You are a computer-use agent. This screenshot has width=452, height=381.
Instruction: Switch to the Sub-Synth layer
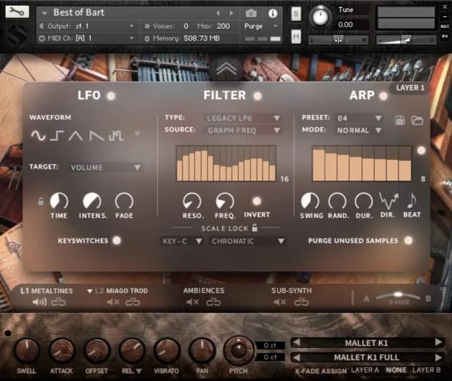coord(291,291)
